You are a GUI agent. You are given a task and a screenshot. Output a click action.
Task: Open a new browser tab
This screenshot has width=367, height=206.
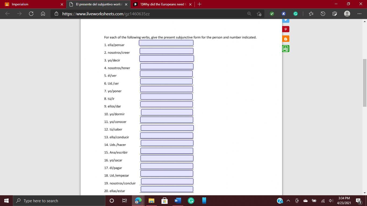(199, 4)
